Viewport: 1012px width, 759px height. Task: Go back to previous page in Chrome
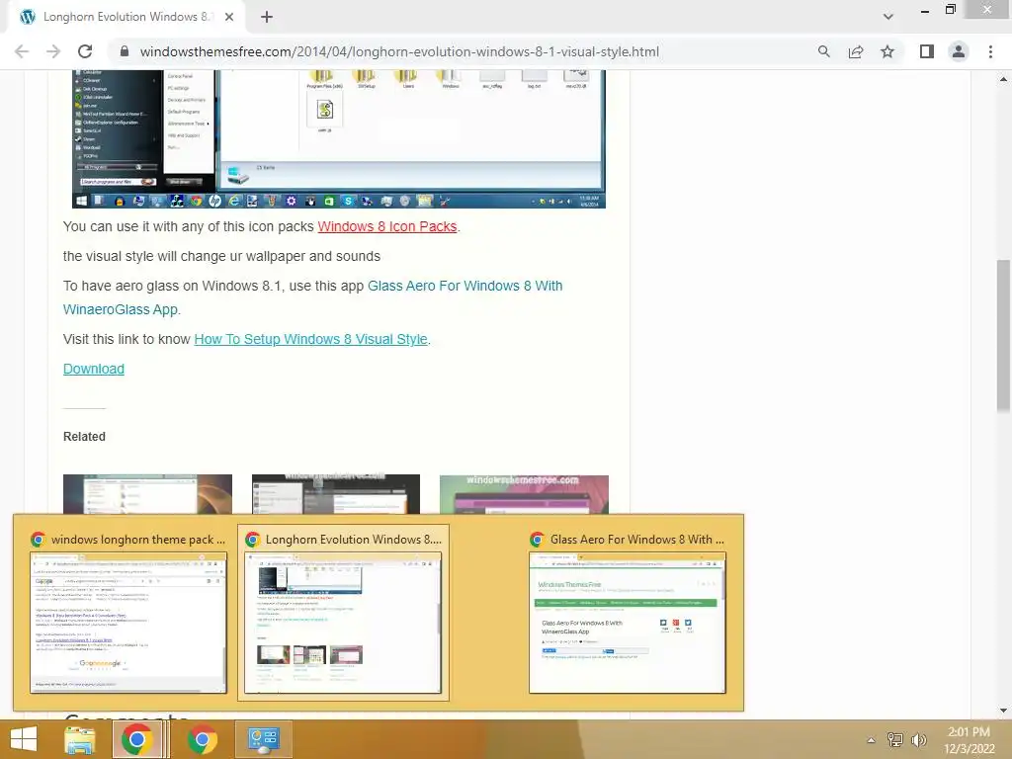point(22,51)
